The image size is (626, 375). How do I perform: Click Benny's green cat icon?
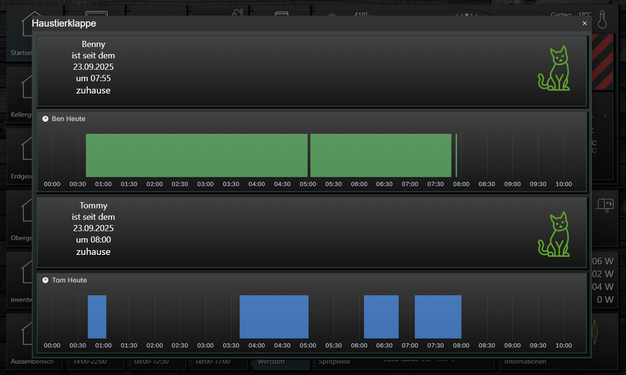click(x=554, y=68)
